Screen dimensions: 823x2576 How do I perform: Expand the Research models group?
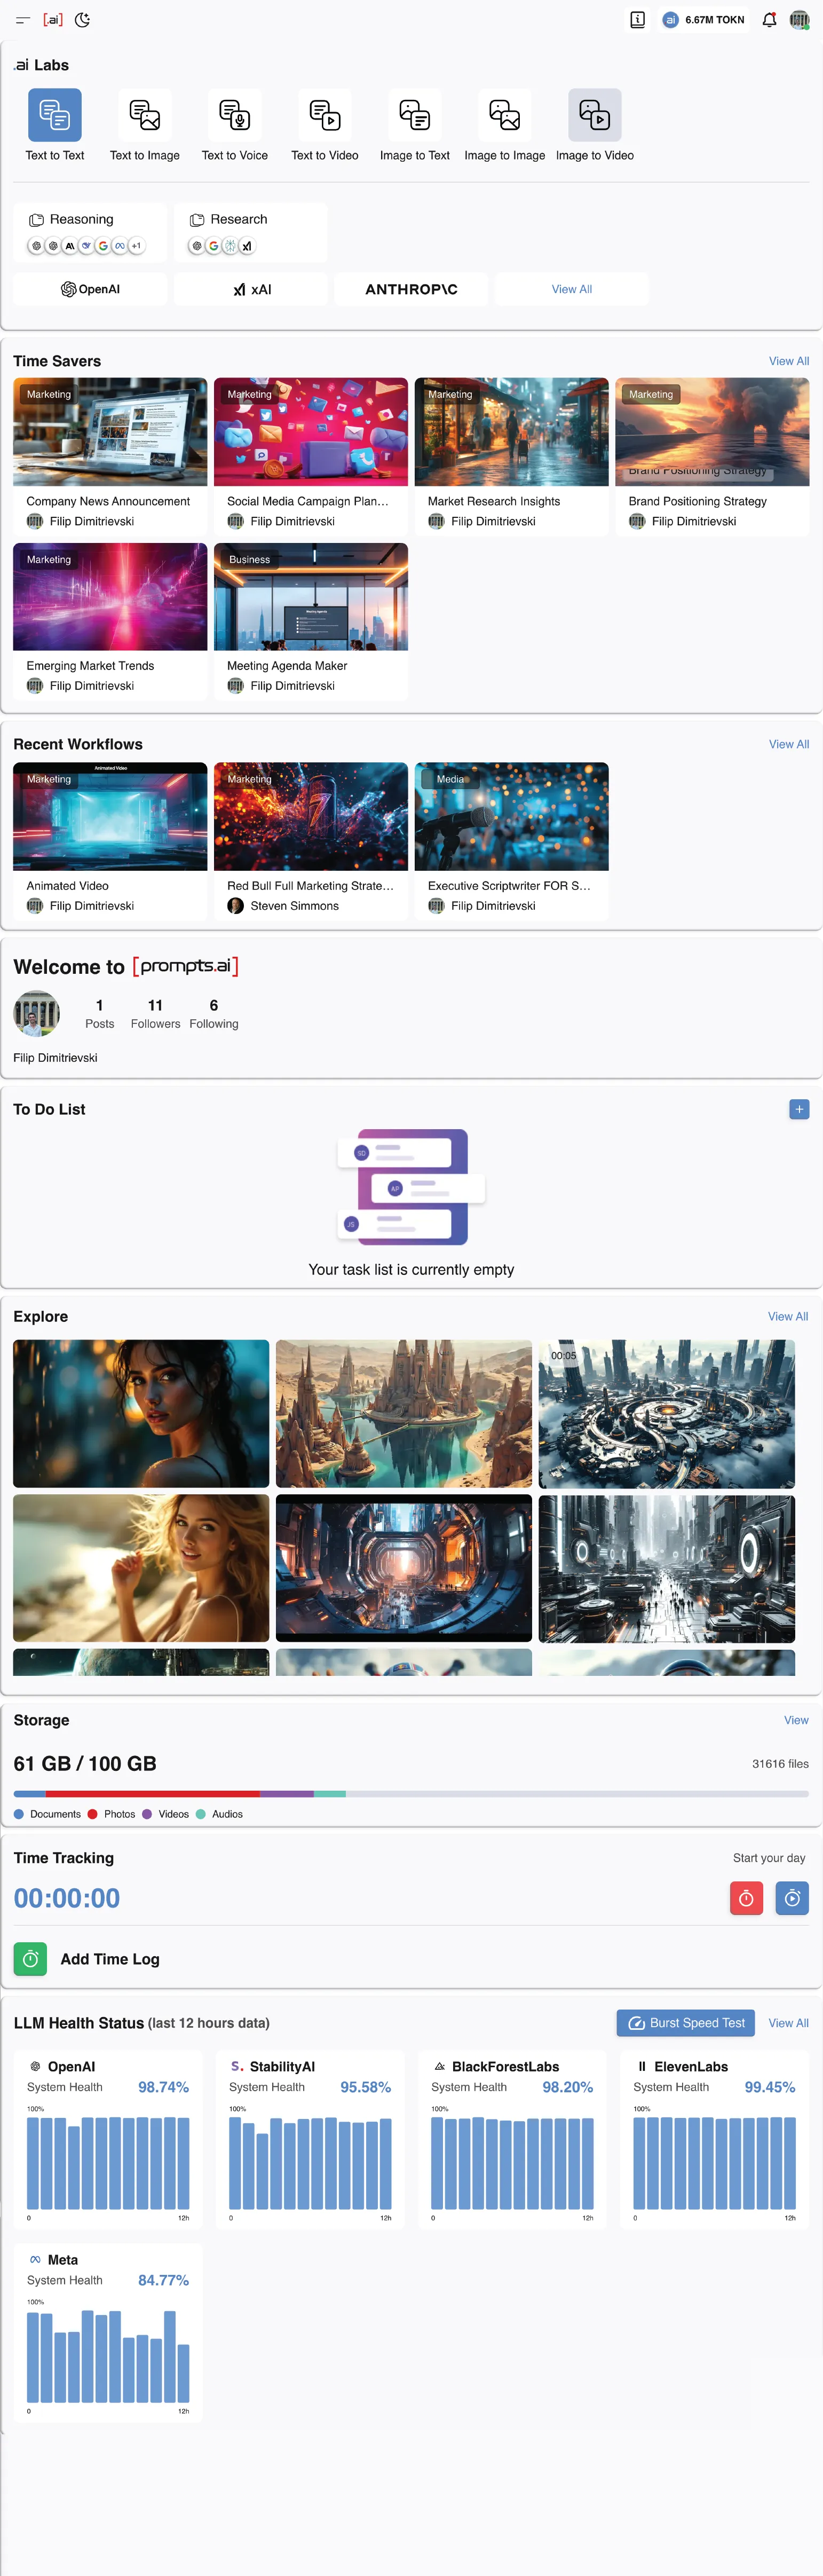tap(251, 232)
